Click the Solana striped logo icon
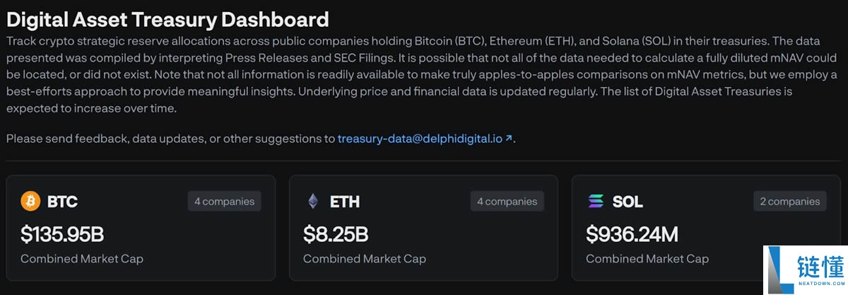Viewport: 848px width, 295px height. tap(596, 202)
